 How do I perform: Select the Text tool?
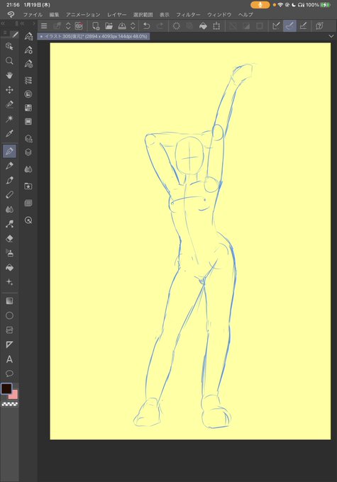click(9, 359)
